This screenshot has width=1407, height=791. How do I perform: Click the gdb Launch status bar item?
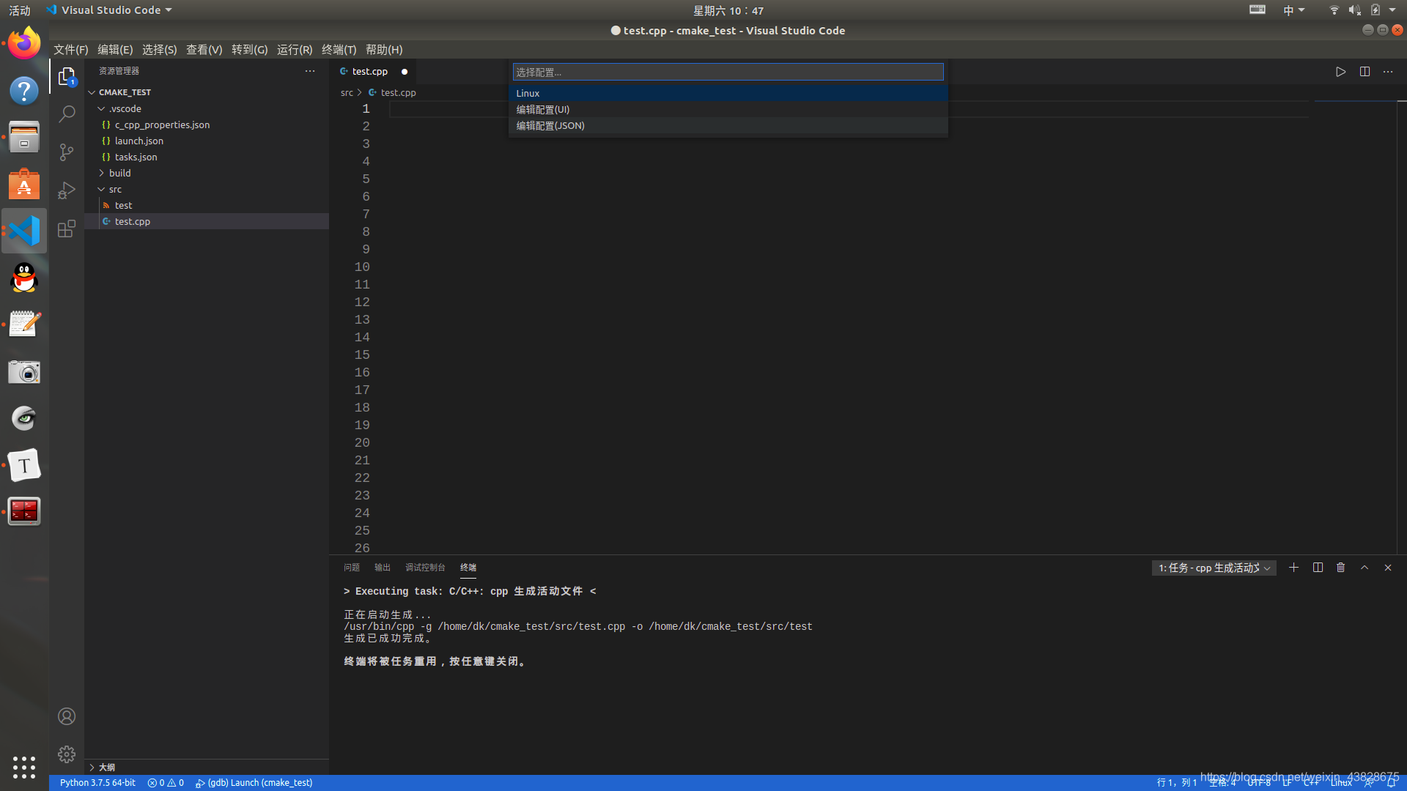tap(254, 783)
